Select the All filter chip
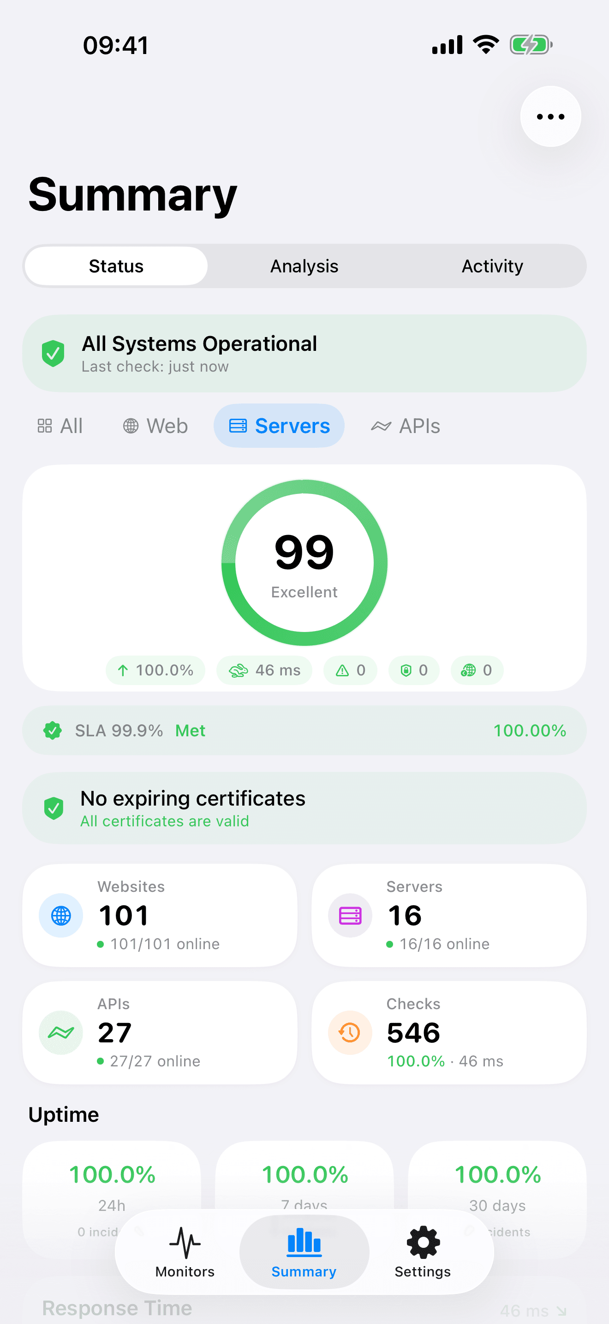Screen dimensions: 609x1324 (x=60, y=426)
